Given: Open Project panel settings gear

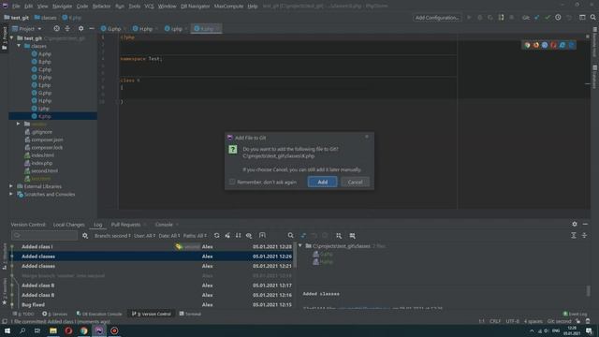Looking at the screenshot, I should (x=80, y=29).
